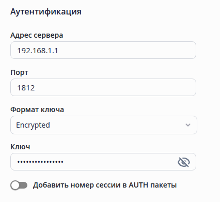This screenshot has height=202, width=220.
Task: Place cursor on the 1812 port value
Action: tap(26, 88)
